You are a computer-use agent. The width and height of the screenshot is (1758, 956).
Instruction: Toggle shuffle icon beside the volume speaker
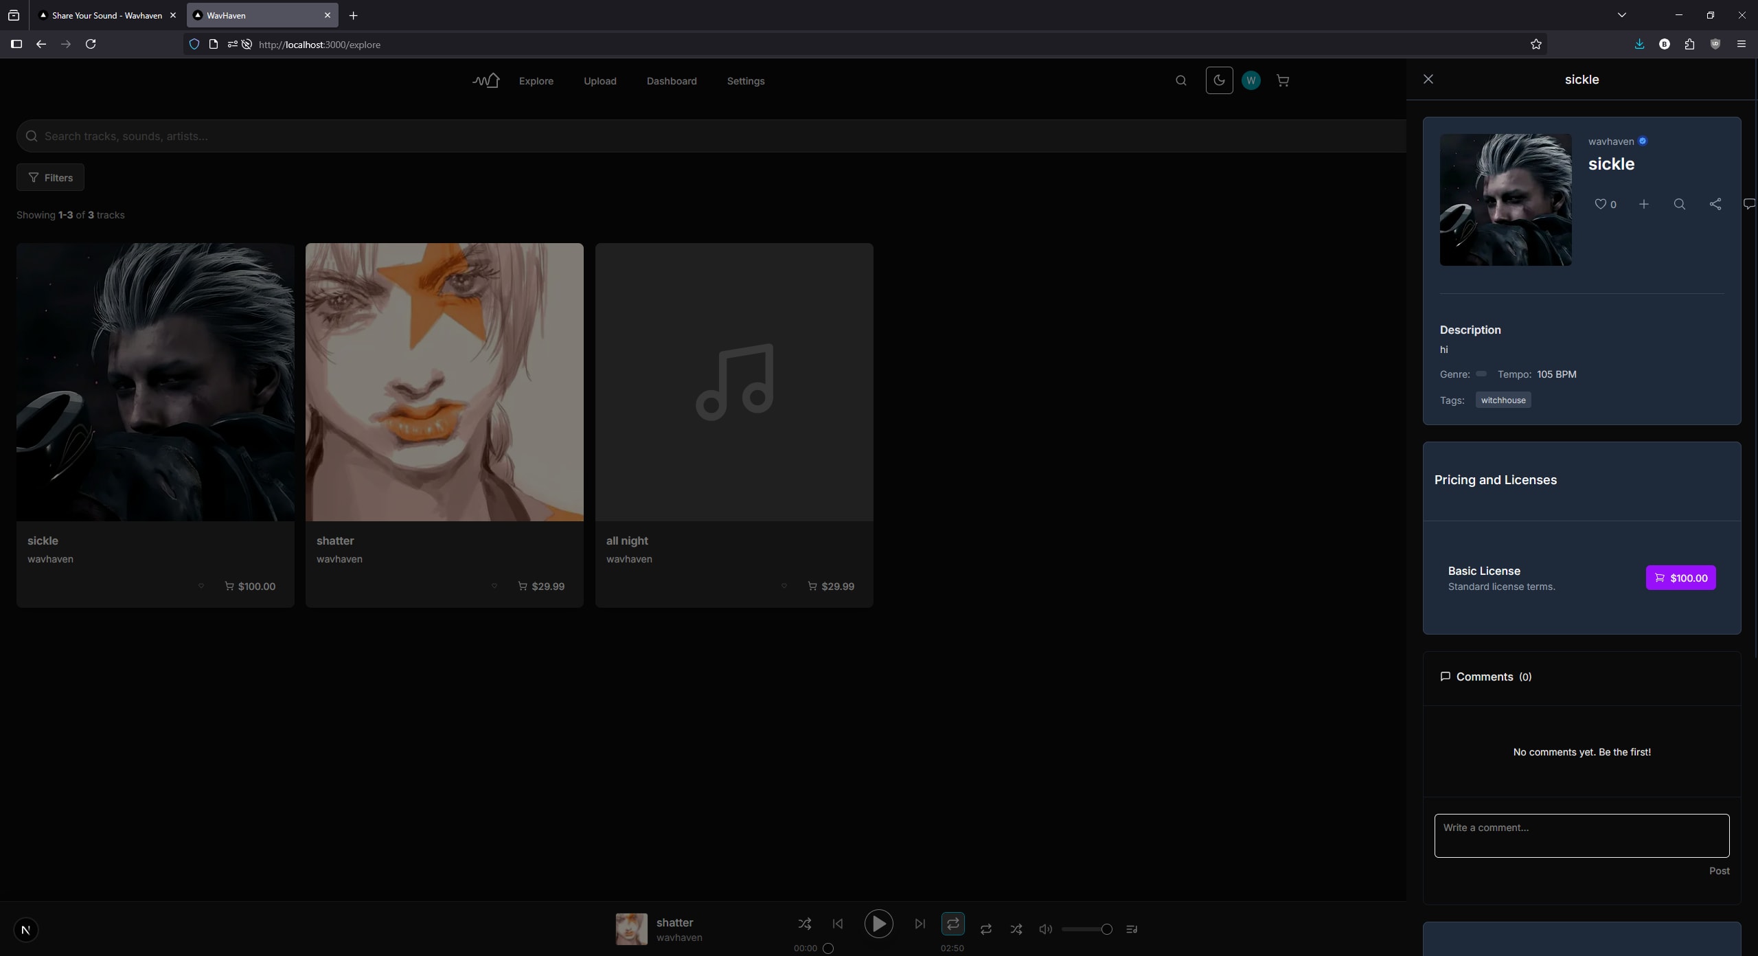tap(1016, 929)
